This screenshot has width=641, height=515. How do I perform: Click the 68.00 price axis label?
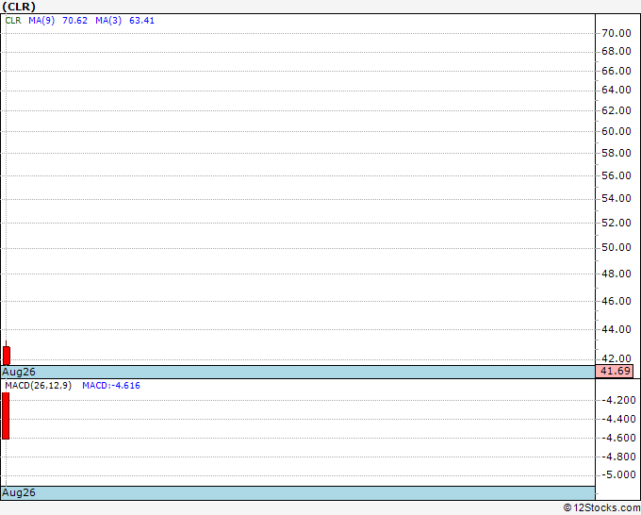point(616,51)
